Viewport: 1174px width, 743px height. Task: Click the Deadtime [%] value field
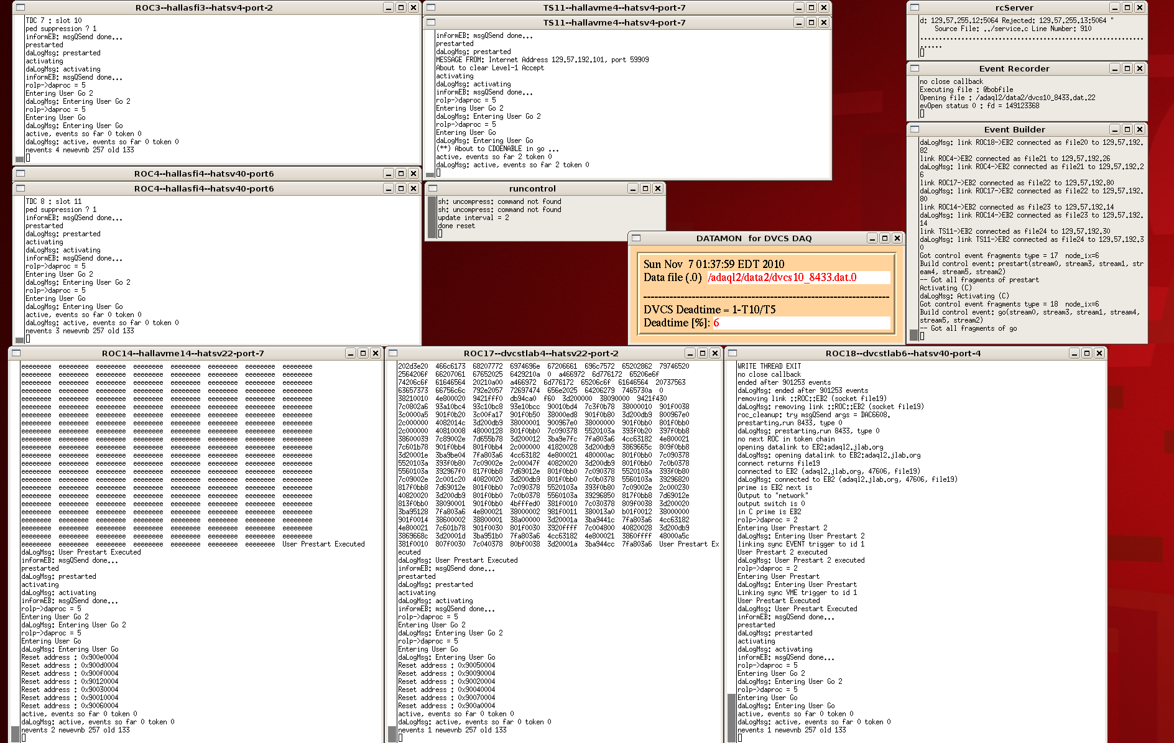[x=802, y=323]
